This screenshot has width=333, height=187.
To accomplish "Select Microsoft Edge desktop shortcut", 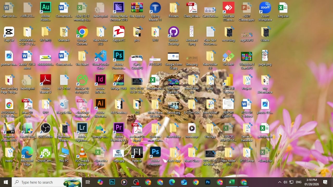I will (x=27, y=156).
